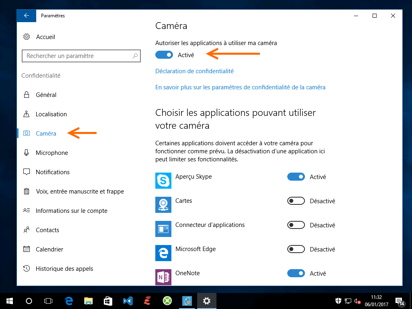412x309 pixels.
Task: Enable camera for Connecteur d'applications
Action: pyautogui.click(x=296, y=225)
